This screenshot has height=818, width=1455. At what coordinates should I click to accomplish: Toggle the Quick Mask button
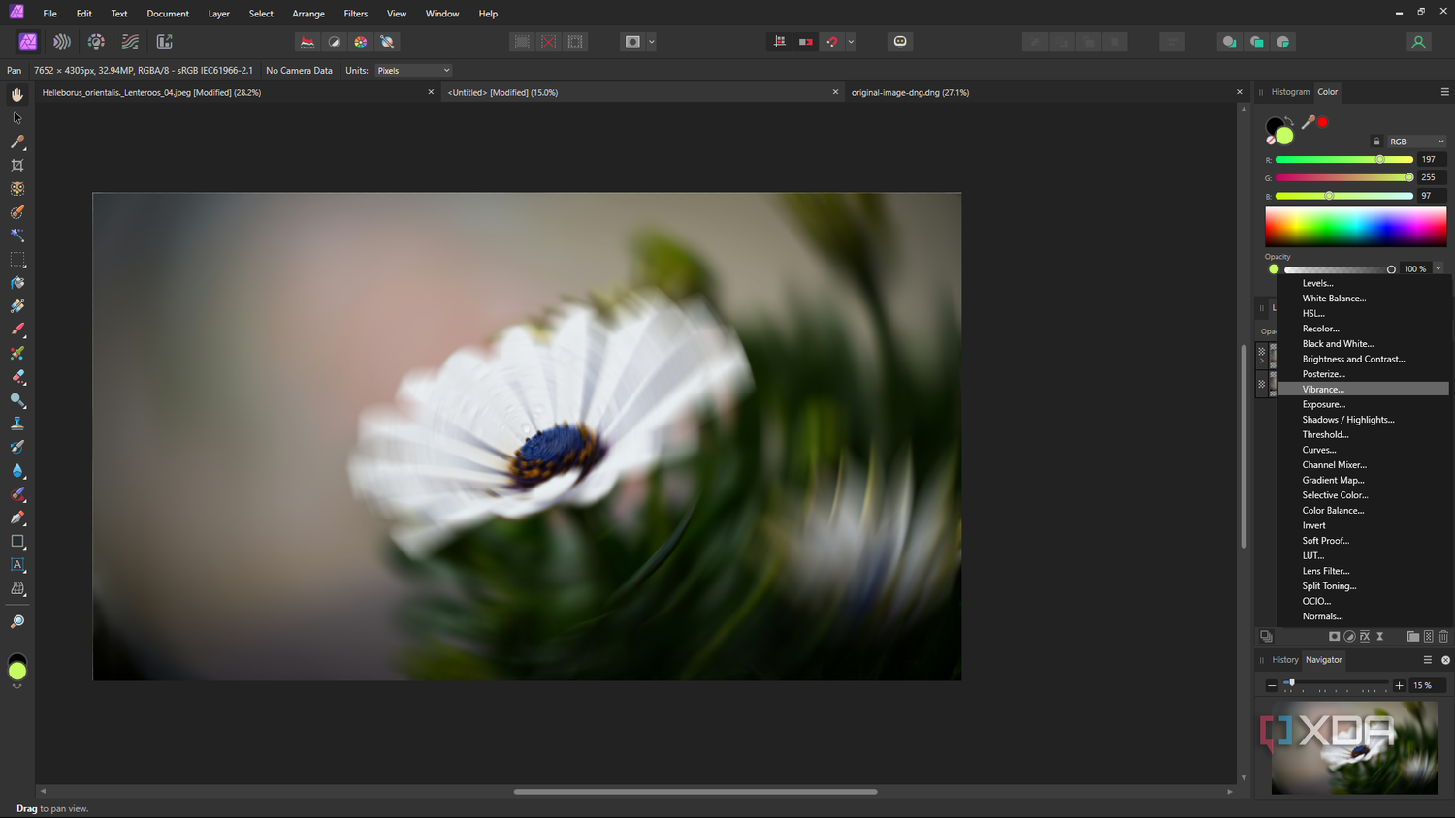point(632,42)
